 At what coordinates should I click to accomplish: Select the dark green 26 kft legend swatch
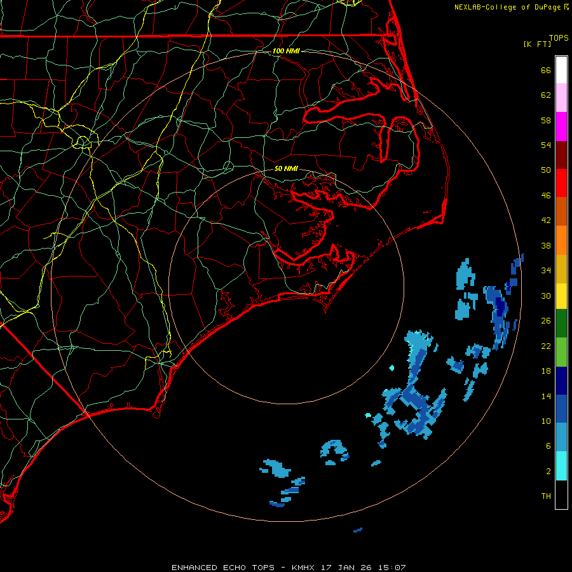click(x=561, y=323)
